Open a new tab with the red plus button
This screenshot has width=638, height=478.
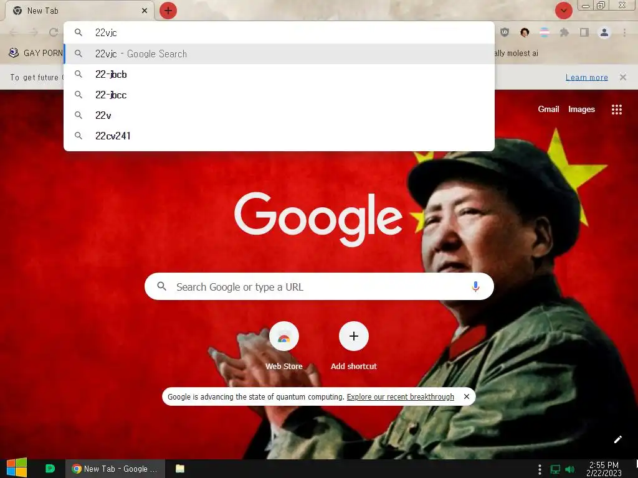[168, 11]
